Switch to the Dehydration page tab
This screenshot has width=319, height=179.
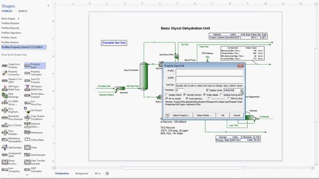point(62,174)
